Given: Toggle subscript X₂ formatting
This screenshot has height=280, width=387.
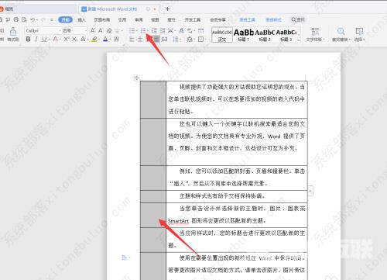Looking at the screenshot, I should tap(74, 39).
